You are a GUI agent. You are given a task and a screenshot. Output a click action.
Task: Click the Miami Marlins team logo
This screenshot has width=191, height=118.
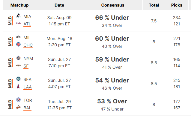tap(18, 16)
